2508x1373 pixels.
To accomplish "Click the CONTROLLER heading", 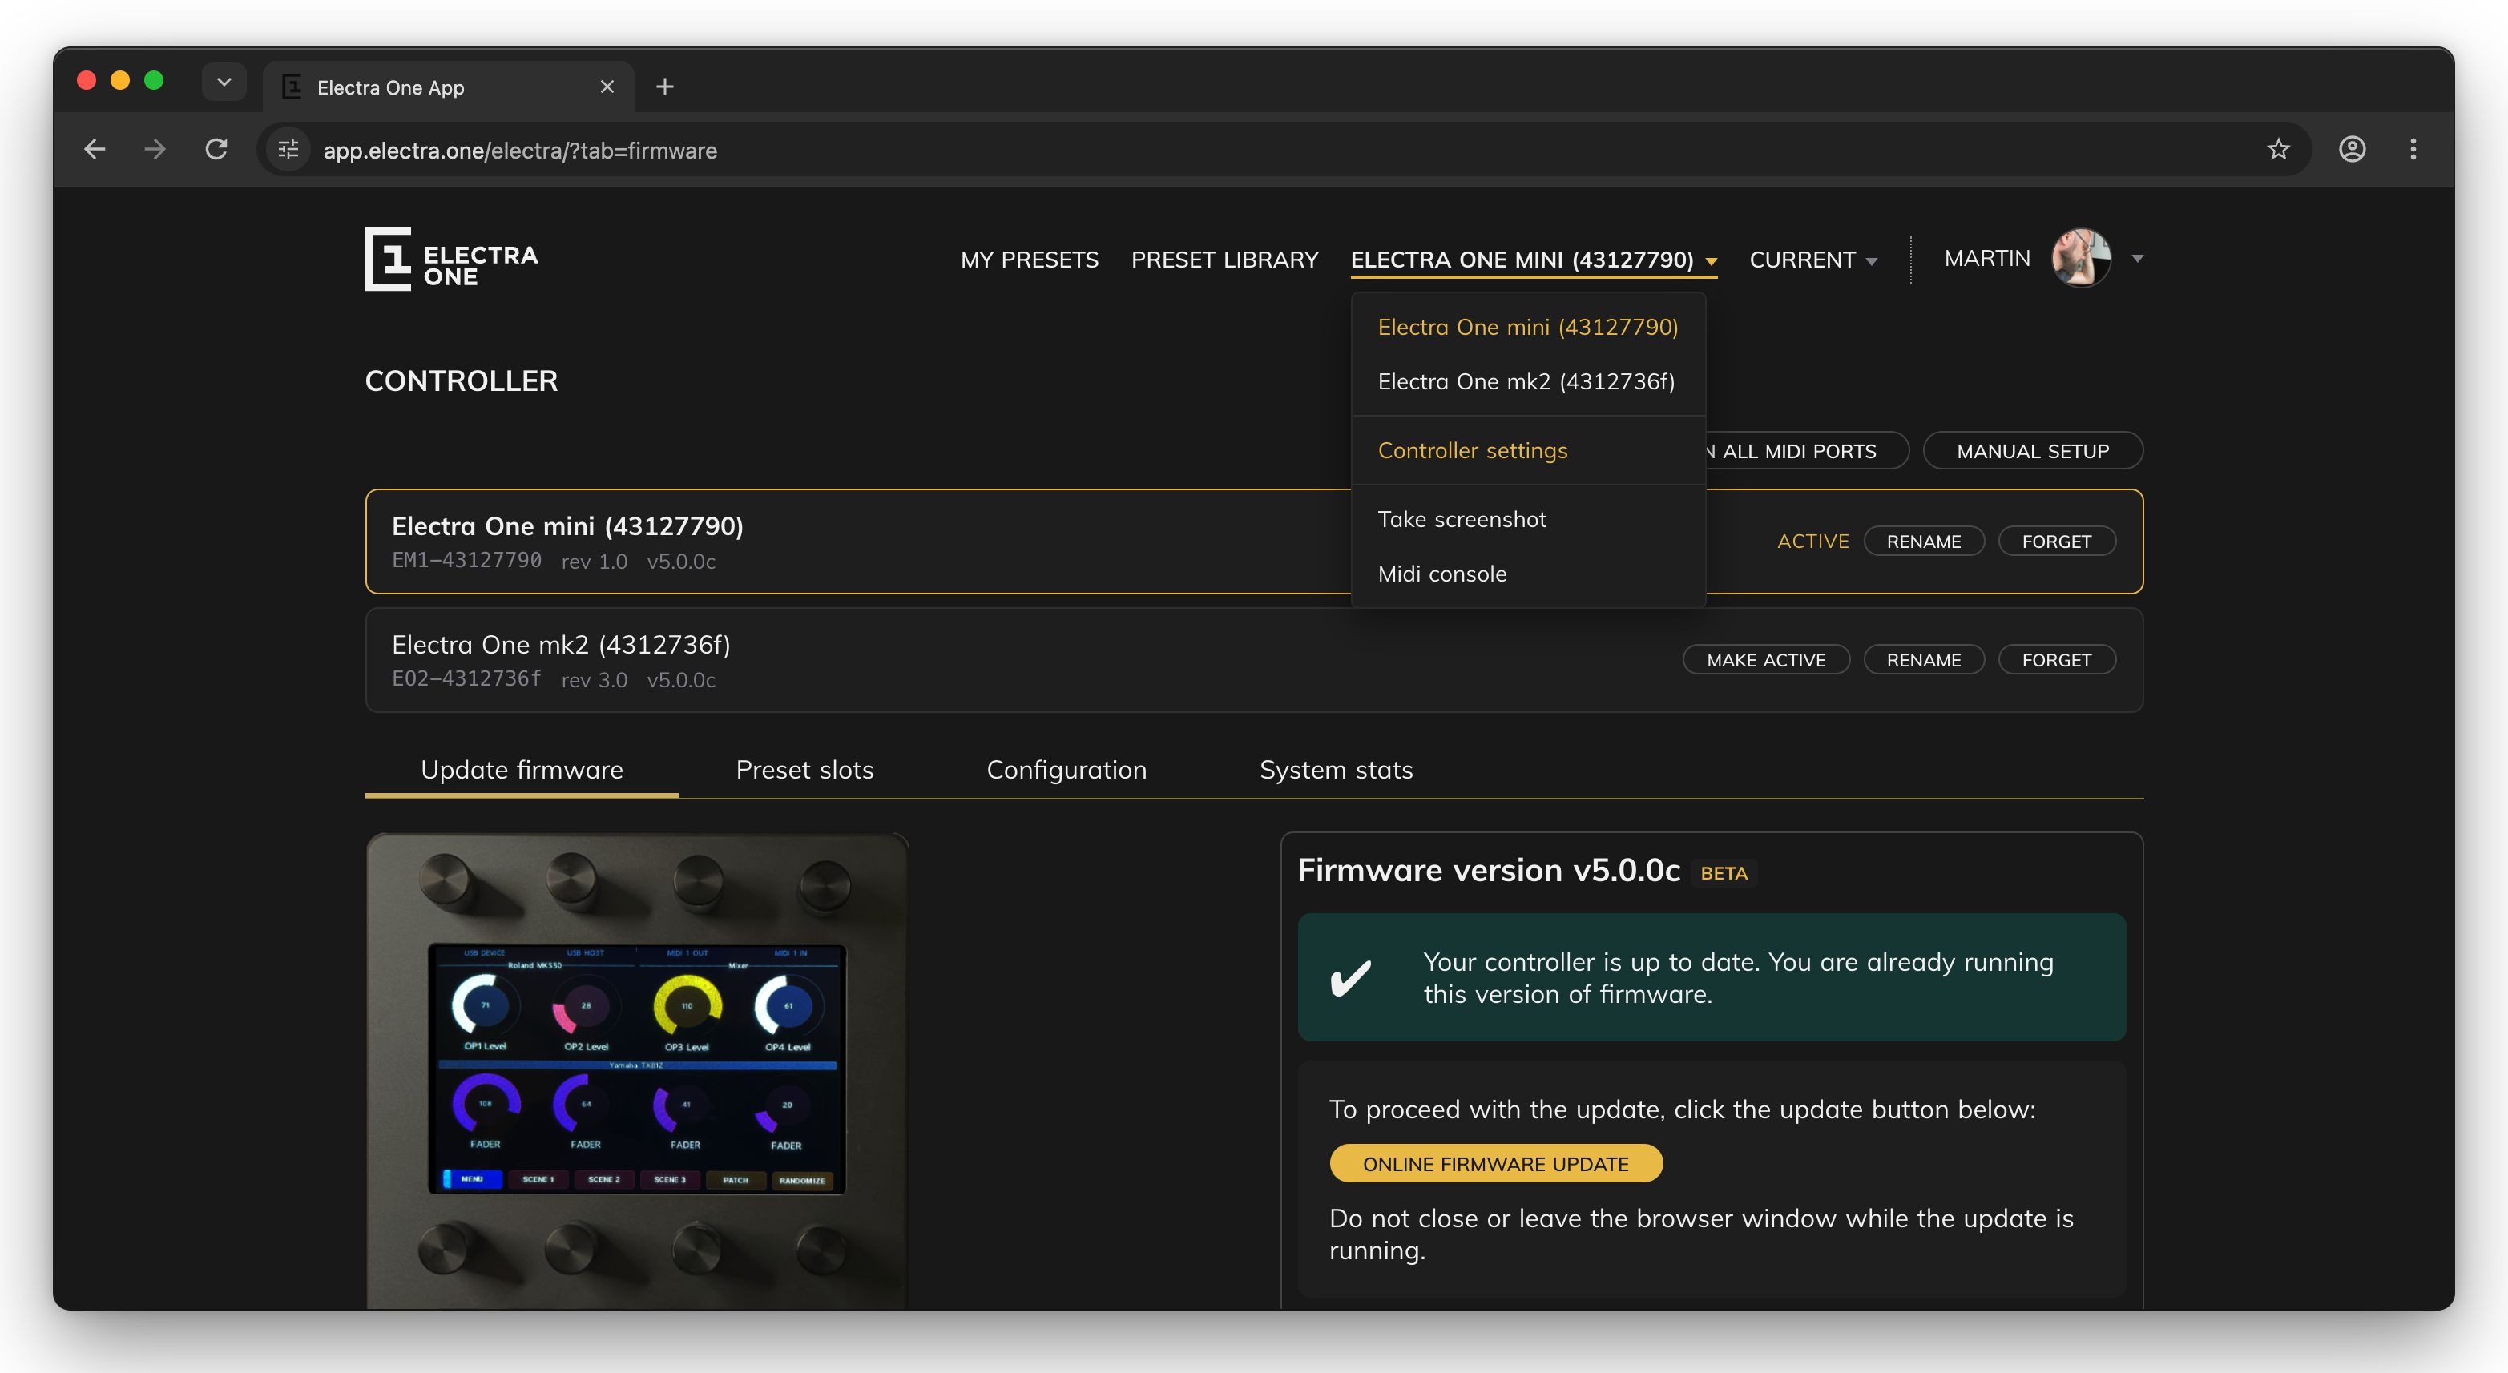I will [461, 380].
